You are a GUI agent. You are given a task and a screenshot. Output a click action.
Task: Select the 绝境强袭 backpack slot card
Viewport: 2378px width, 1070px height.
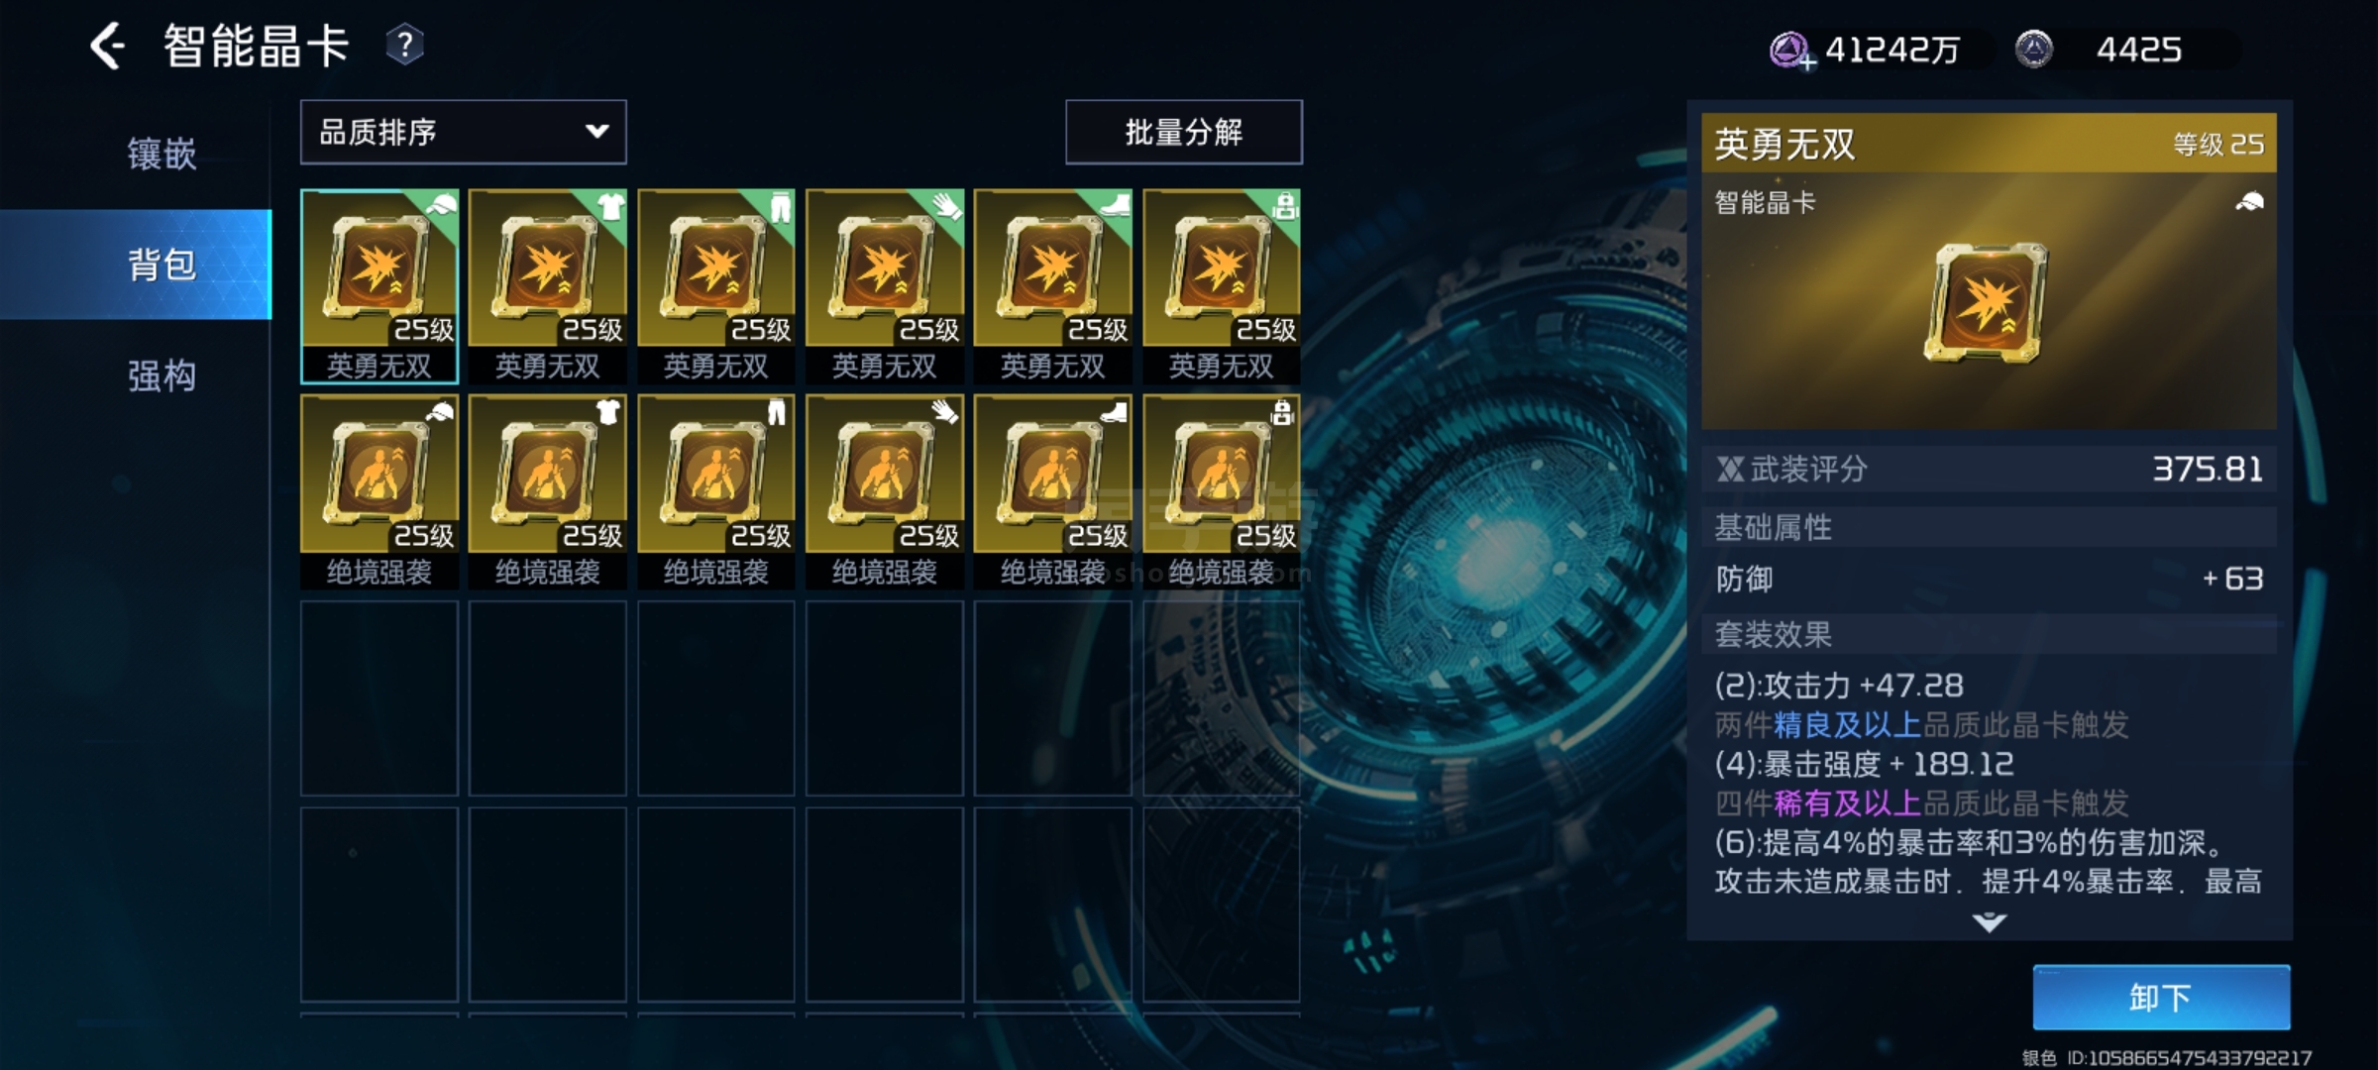(1222, 492)
